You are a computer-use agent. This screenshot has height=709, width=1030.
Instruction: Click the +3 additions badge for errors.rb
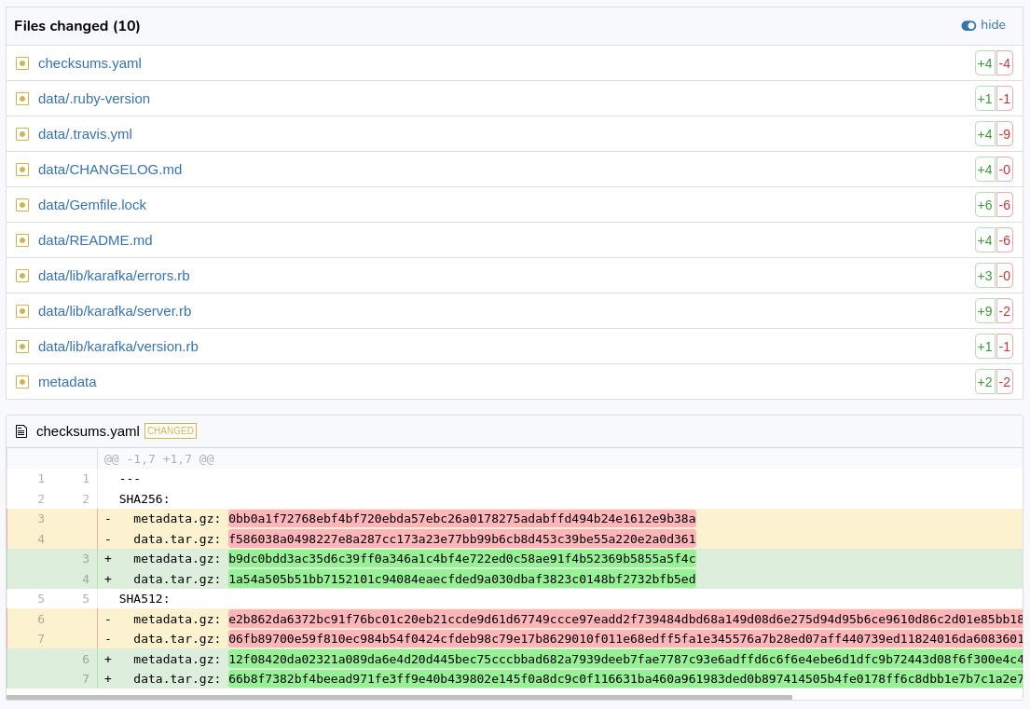(x=984, y=277)
